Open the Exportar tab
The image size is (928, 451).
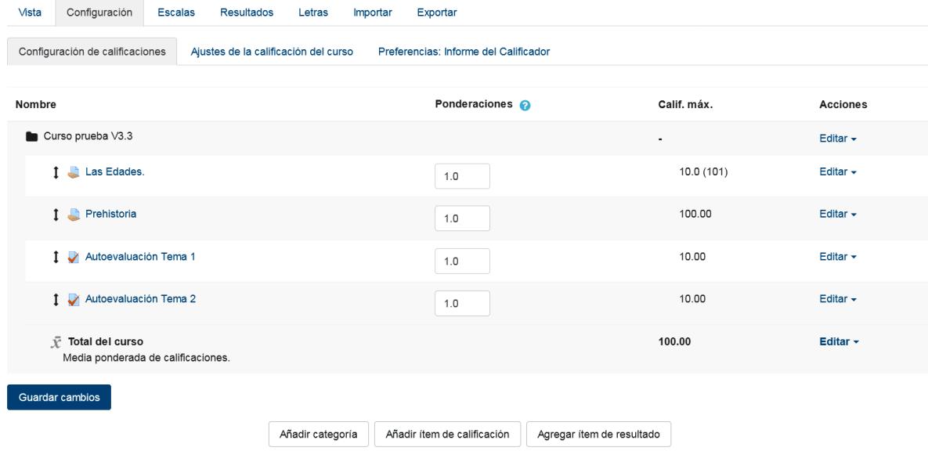point(436,13)
